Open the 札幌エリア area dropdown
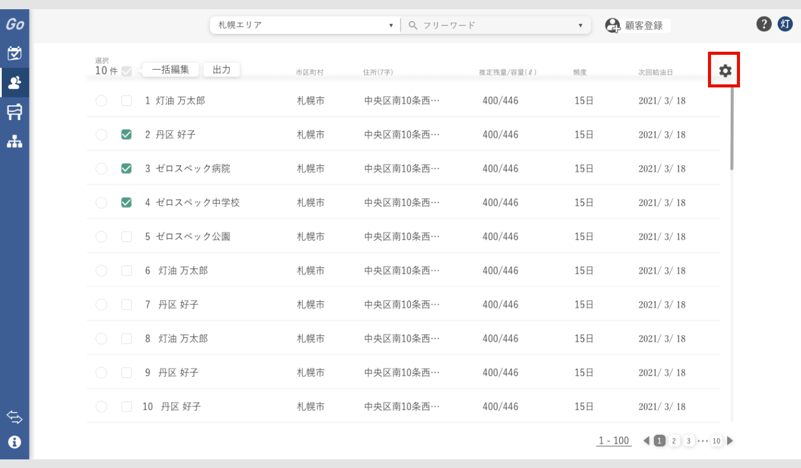Screen dimensions: 801x468 305,25
